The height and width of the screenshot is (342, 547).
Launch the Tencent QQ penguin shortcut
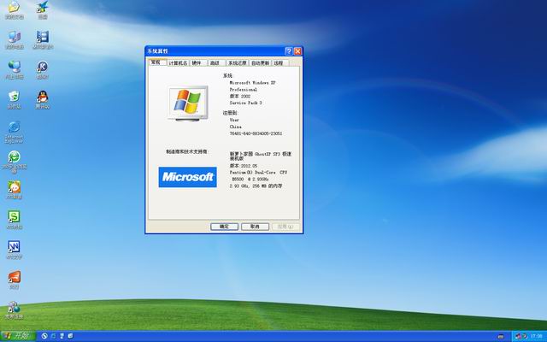pyautogui.click(x=43, y=99)
